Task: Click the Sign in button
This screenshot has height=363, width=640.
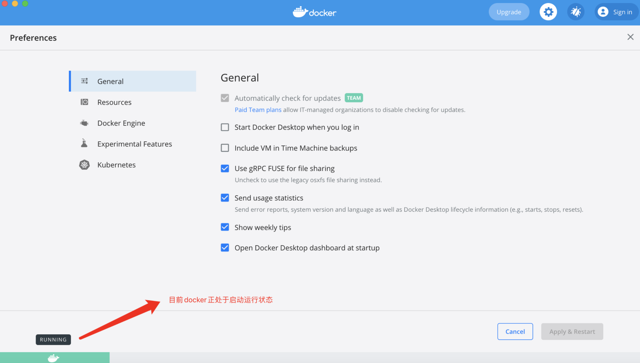Action: (616, 12)
